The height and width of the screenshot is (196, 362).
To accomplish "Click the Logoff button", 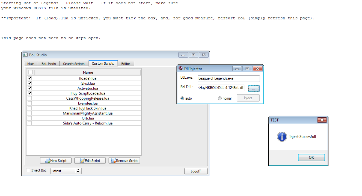I will pos(196,171).
